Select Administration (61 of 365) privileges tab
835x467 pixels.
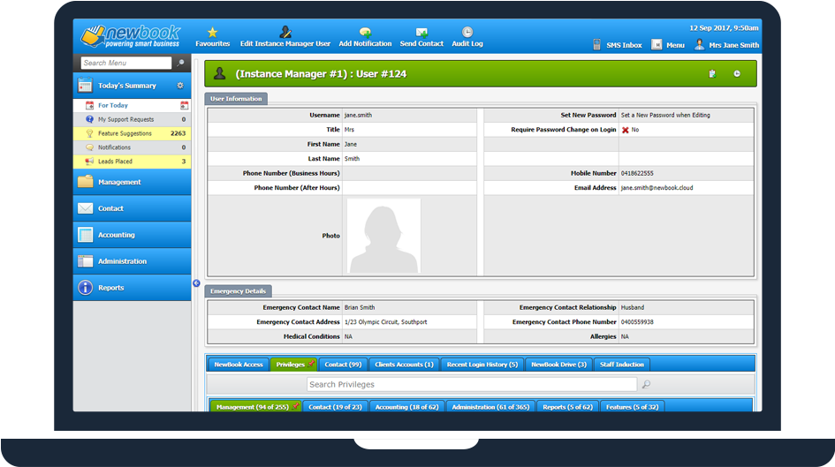coord(490,406)
